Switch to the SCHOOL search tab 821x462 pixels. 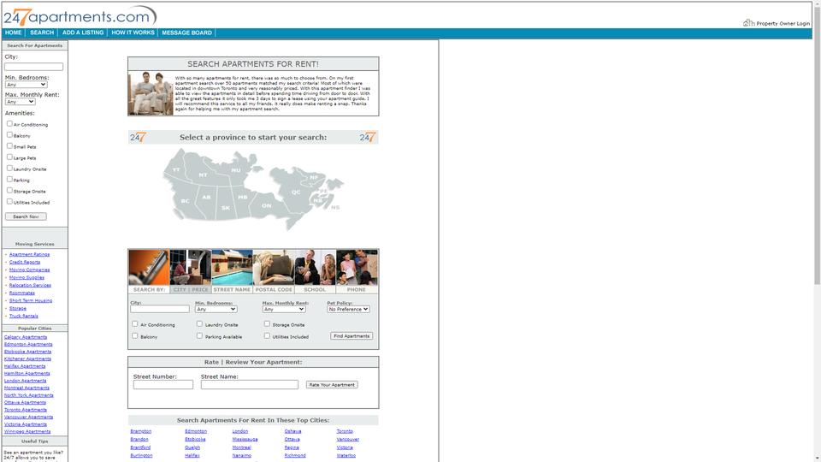[x=316, y=290]
